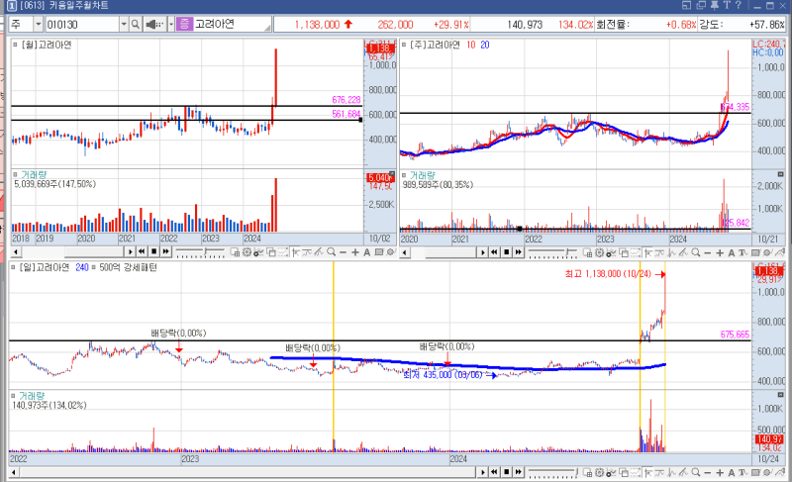
Task: Toggle corner button of daily volume pane
Action: coord(780,395)
